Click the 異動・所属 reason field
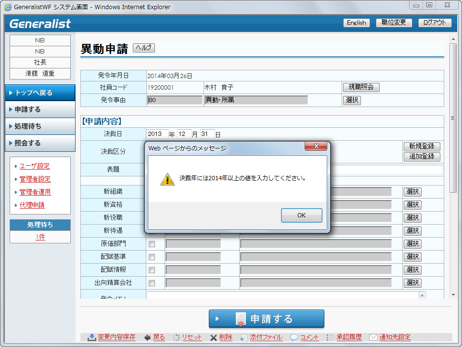 tap(256, 100)
